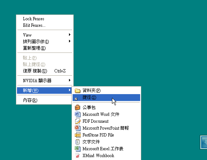Create new Microsoft Word 文件
207x160 pixels.
click(x=106, y=114)
